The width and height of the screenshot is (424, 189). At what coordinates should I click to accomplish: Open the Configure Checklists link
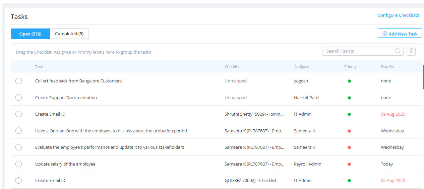[x=398, y=15]
